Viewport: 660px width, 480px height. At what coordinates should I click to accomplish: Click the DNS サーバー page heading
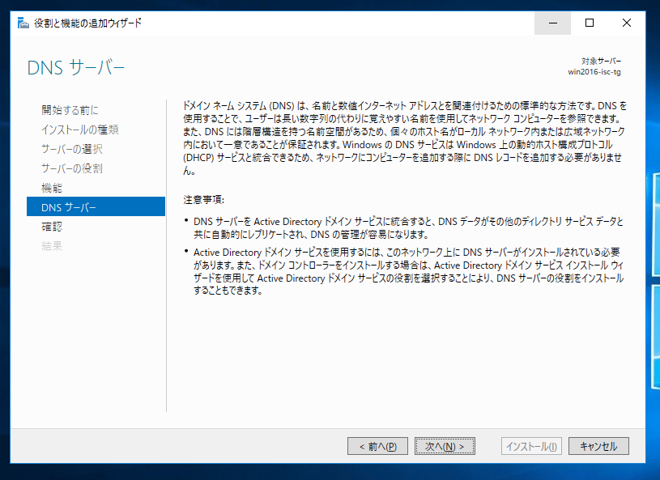click(x=76, y=68)
